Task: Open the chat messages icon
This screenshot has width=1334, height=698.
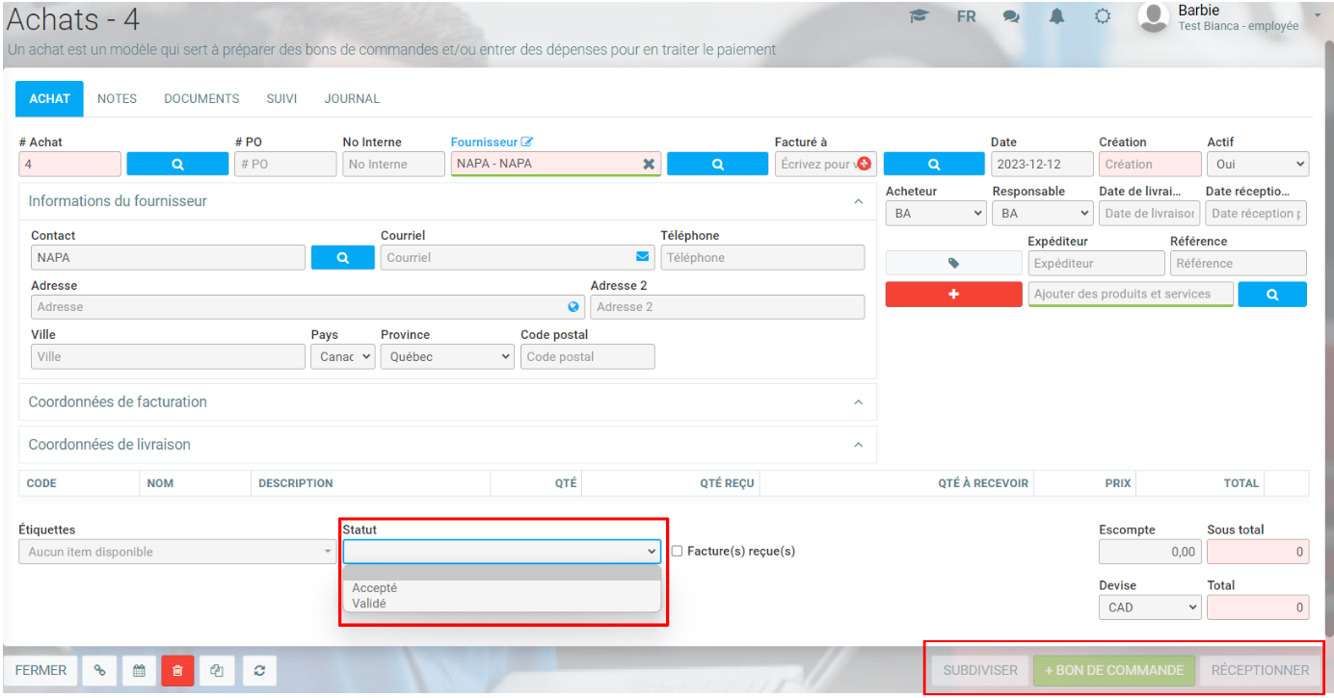Action: pos(1011,17)
